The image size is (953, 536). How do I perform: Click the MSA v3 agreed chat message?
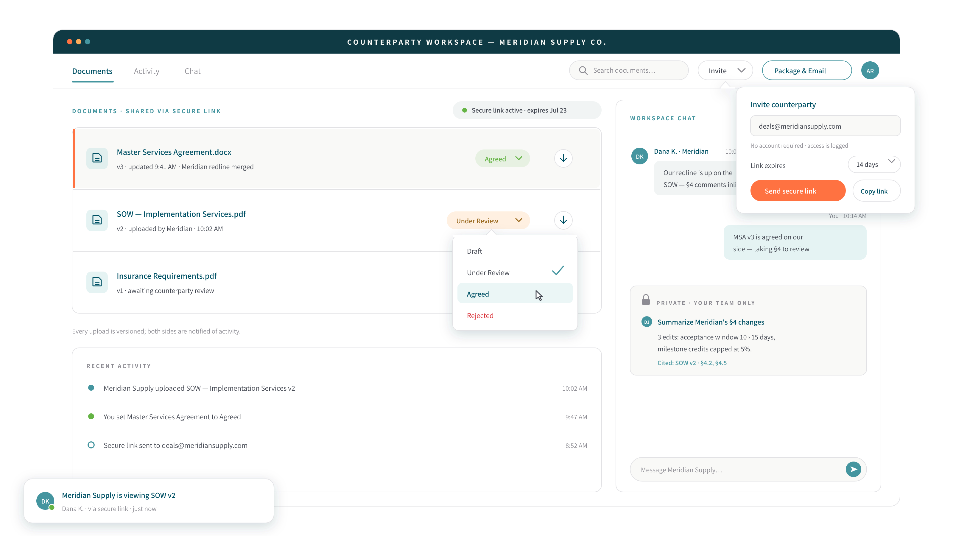[x=795, y=243]
